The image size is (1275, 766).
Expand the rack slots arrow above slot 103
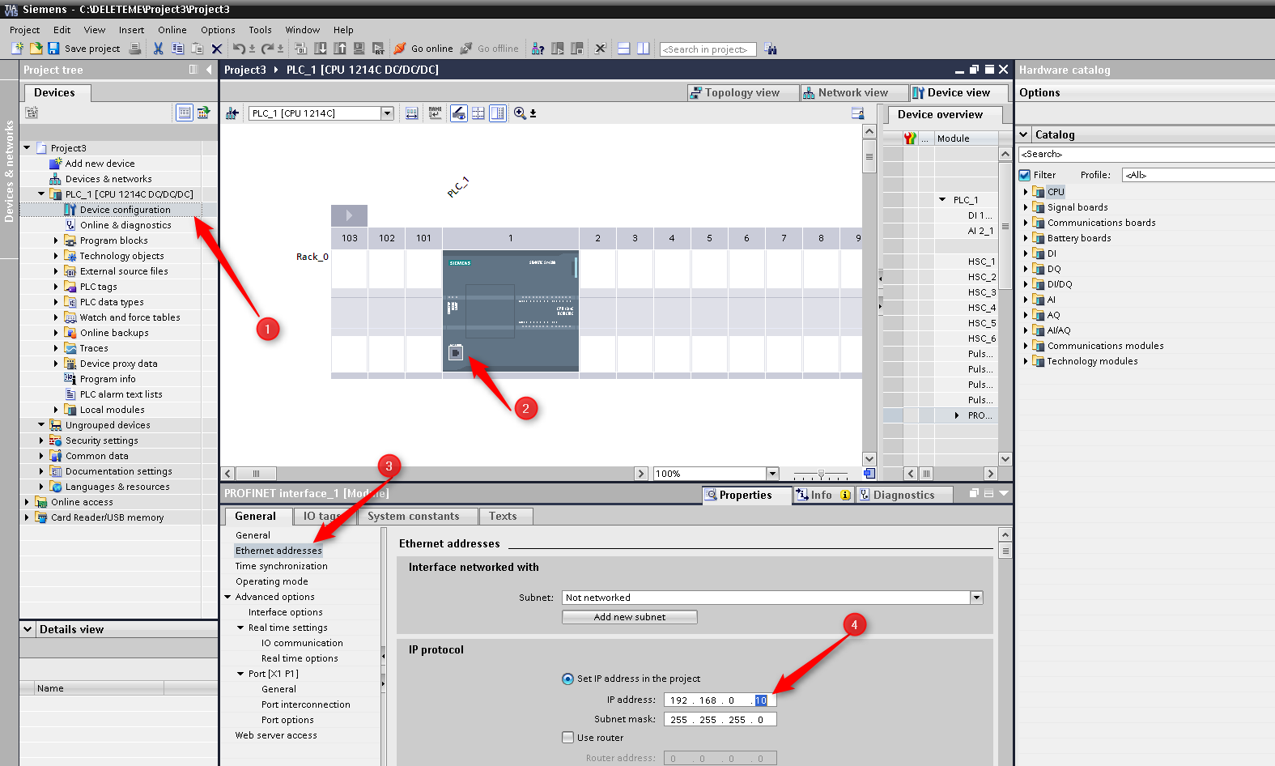click(349, 215)
